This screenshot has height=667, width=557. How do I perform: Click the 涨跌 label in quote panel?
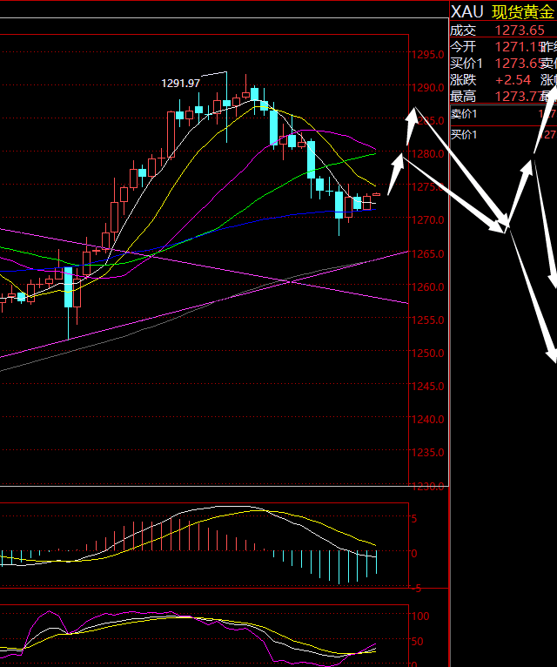point(463,80)
